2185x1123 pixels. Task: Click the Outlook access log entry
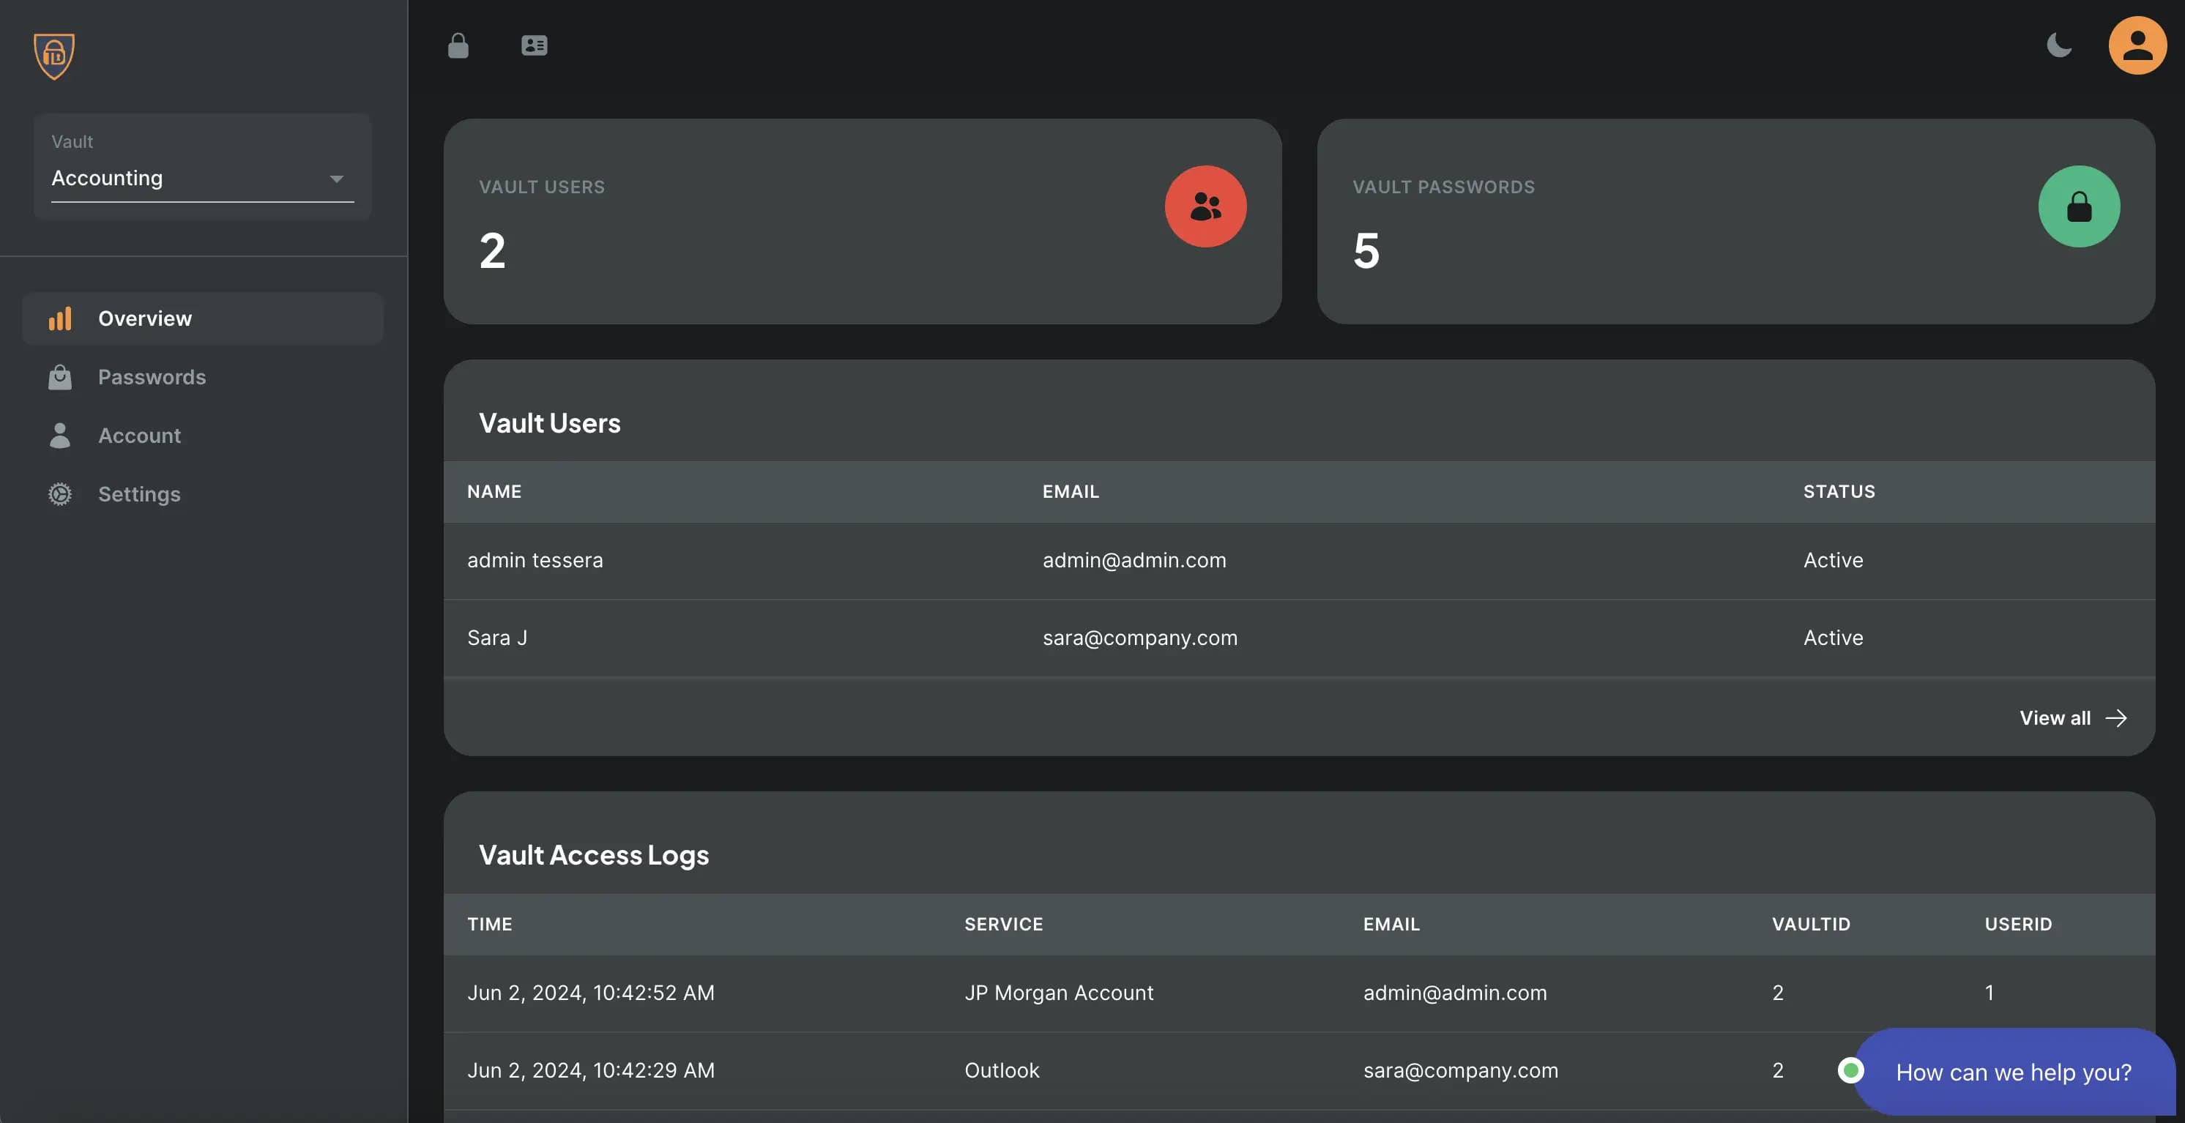coord(1001,1070)
